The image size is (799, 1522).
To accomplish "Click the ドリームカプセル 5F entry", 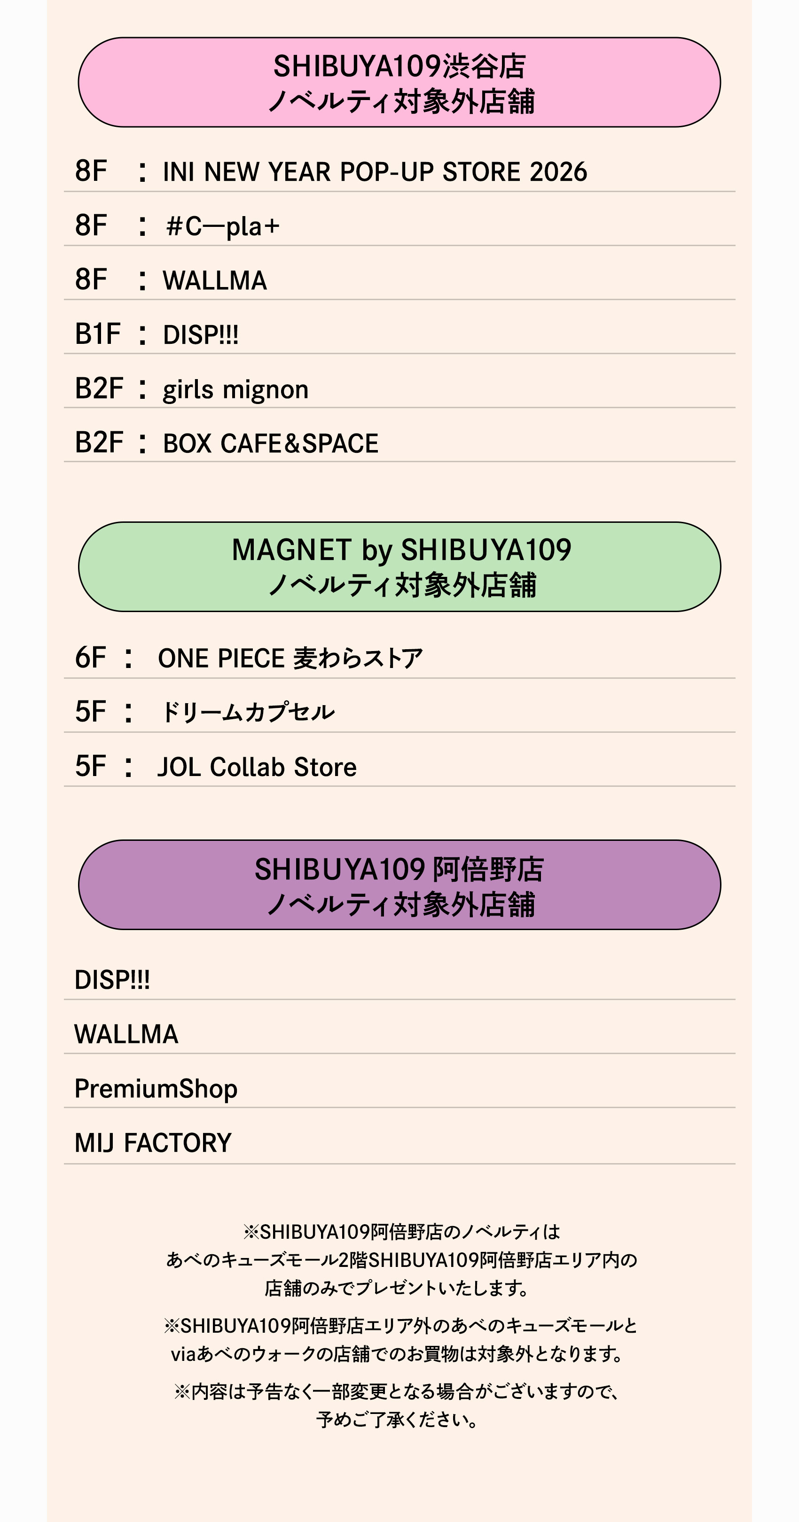I will [247, 713].
